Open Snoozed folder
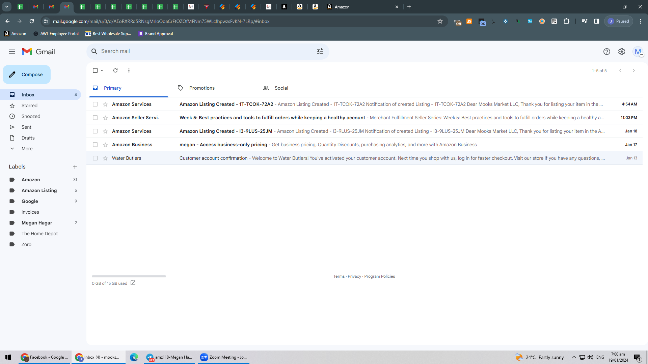The width and height of the screenshot is (648, 364). (40, 116)
